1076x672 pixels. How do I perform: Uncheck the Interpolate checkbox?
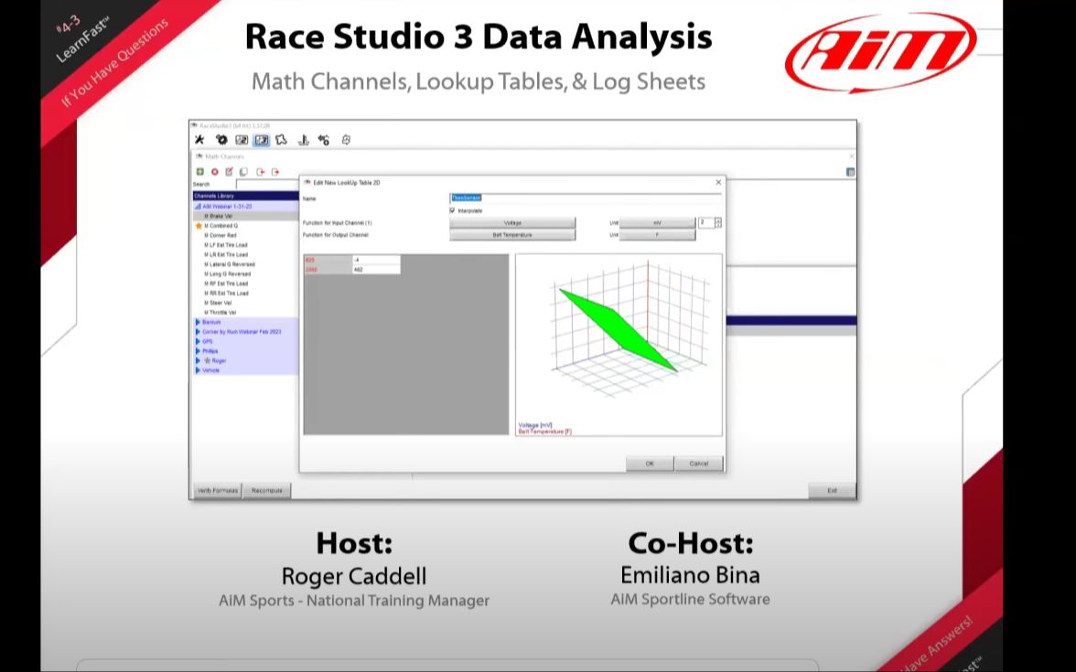click(452, 210)
